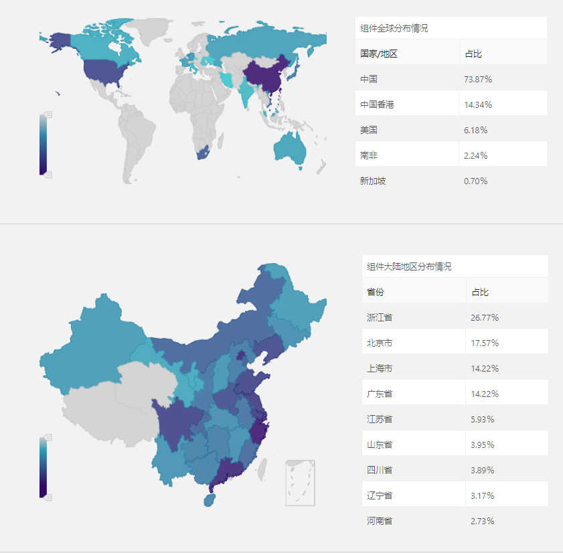
Task: Select China on the world map
Action: coord(264,76)
